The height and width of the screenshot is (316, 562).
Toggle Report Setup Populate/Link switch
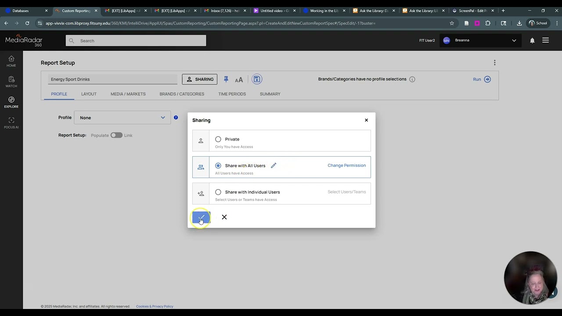click(x=116, y=135)
